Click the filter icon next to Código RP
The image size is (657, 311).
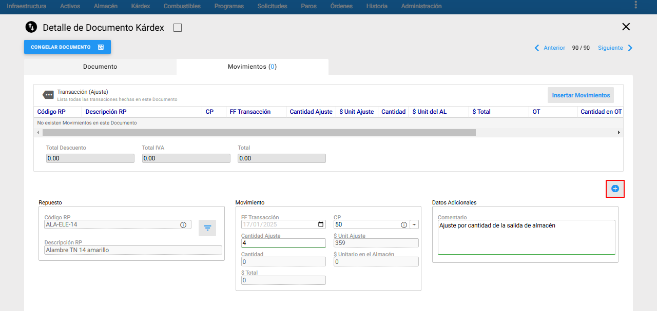click(x=207, y=228)
